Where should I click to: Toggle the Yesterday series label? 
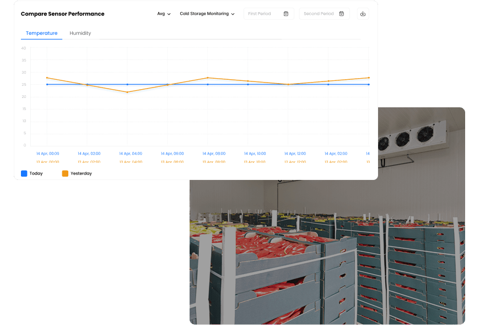81,173
